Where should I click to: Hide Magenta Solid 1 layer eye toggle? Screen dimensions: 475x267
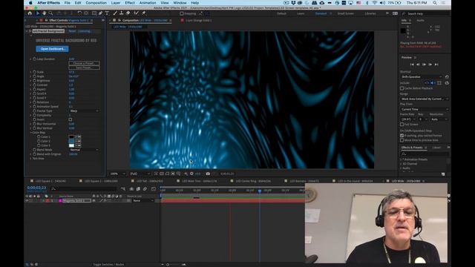(27, 201)
